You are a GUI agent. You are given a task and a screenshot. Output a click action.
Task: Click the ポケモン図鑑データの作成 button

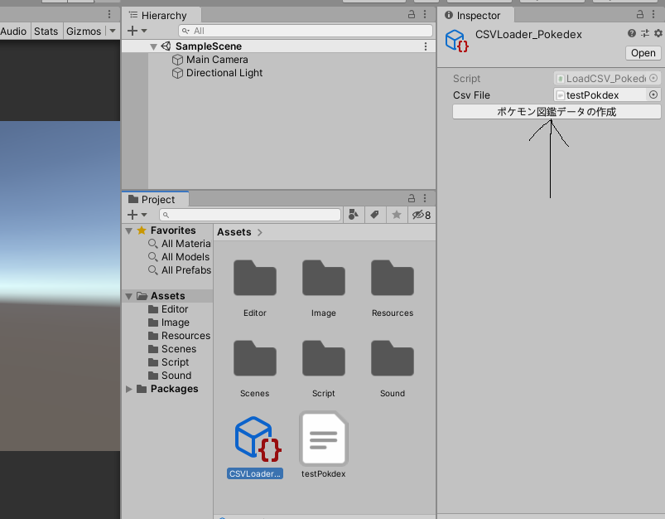coord(557,112)
